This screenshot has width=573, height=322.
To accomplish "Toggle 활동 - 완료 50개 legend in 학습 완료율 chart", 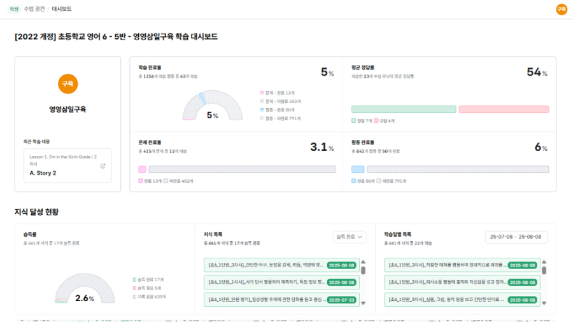I will click(x=281, y=109).
